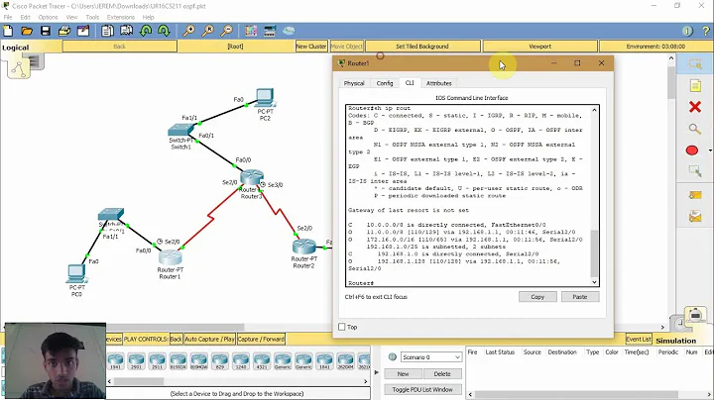Click the New file toolbar icon

(x=8, y=31)
